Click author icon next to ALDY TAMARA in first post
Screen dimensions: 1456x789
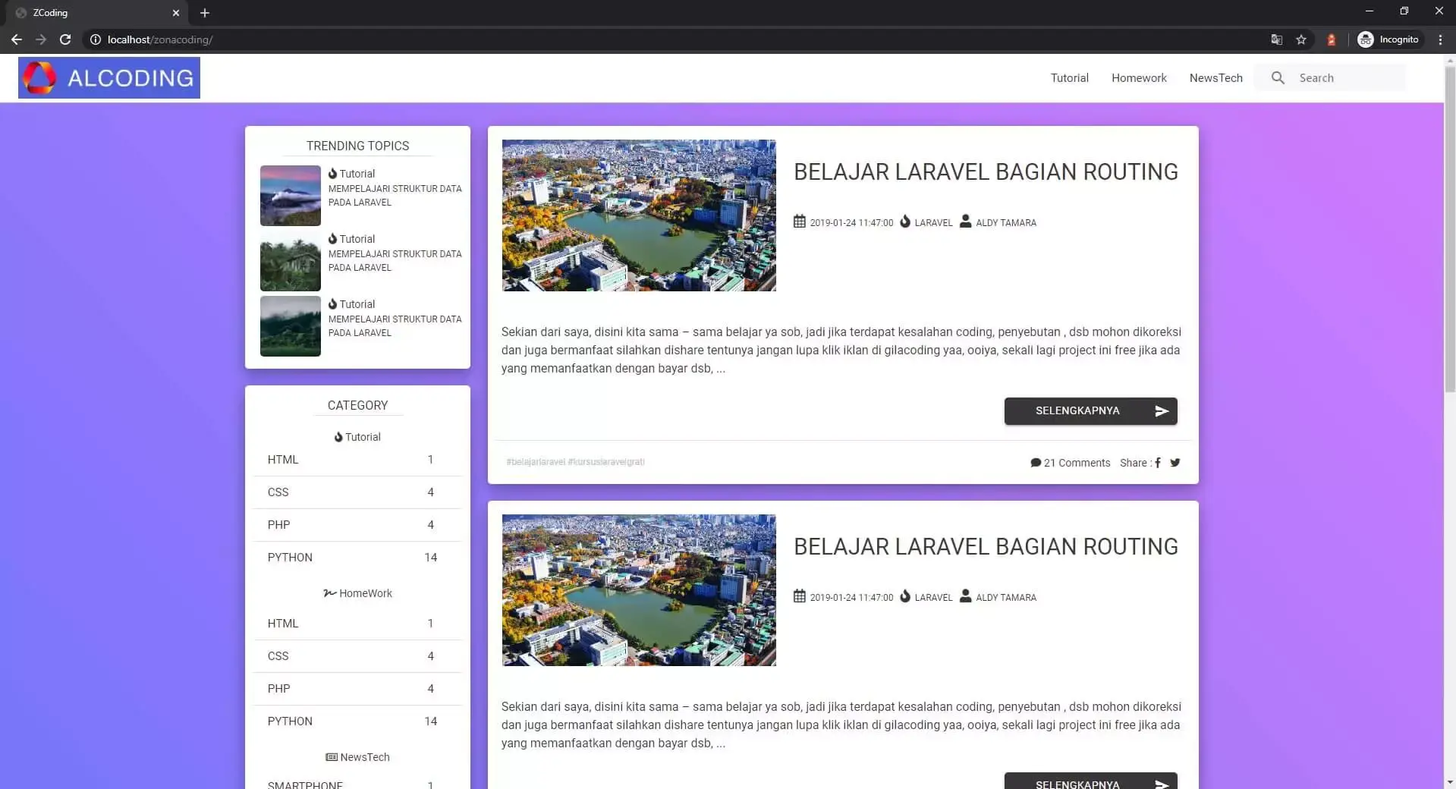pos(965,221)
